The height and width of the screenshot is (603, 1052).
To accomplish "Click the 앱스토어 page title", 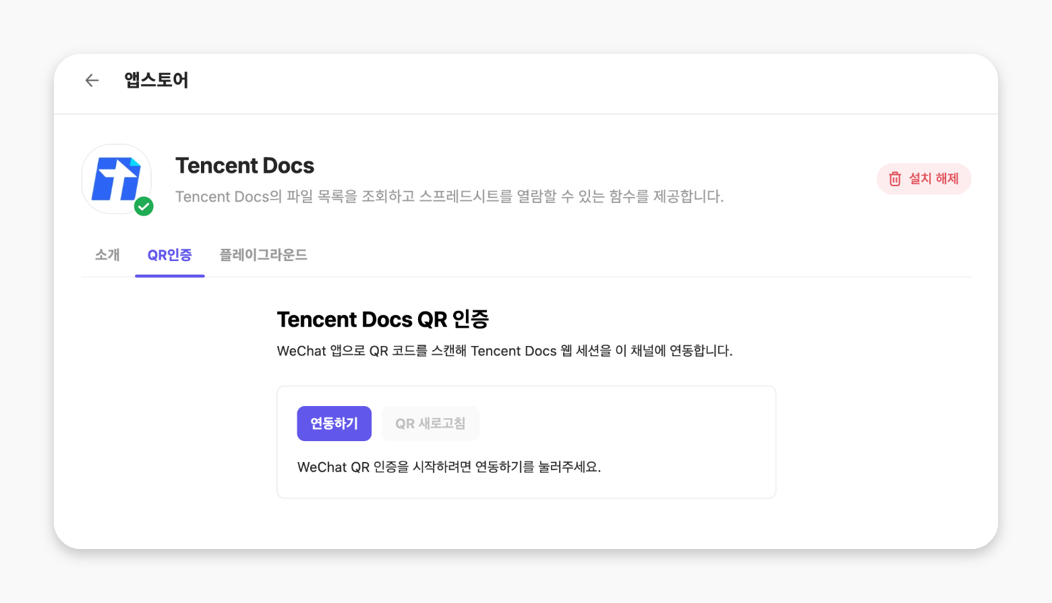I will coord(156,80).
